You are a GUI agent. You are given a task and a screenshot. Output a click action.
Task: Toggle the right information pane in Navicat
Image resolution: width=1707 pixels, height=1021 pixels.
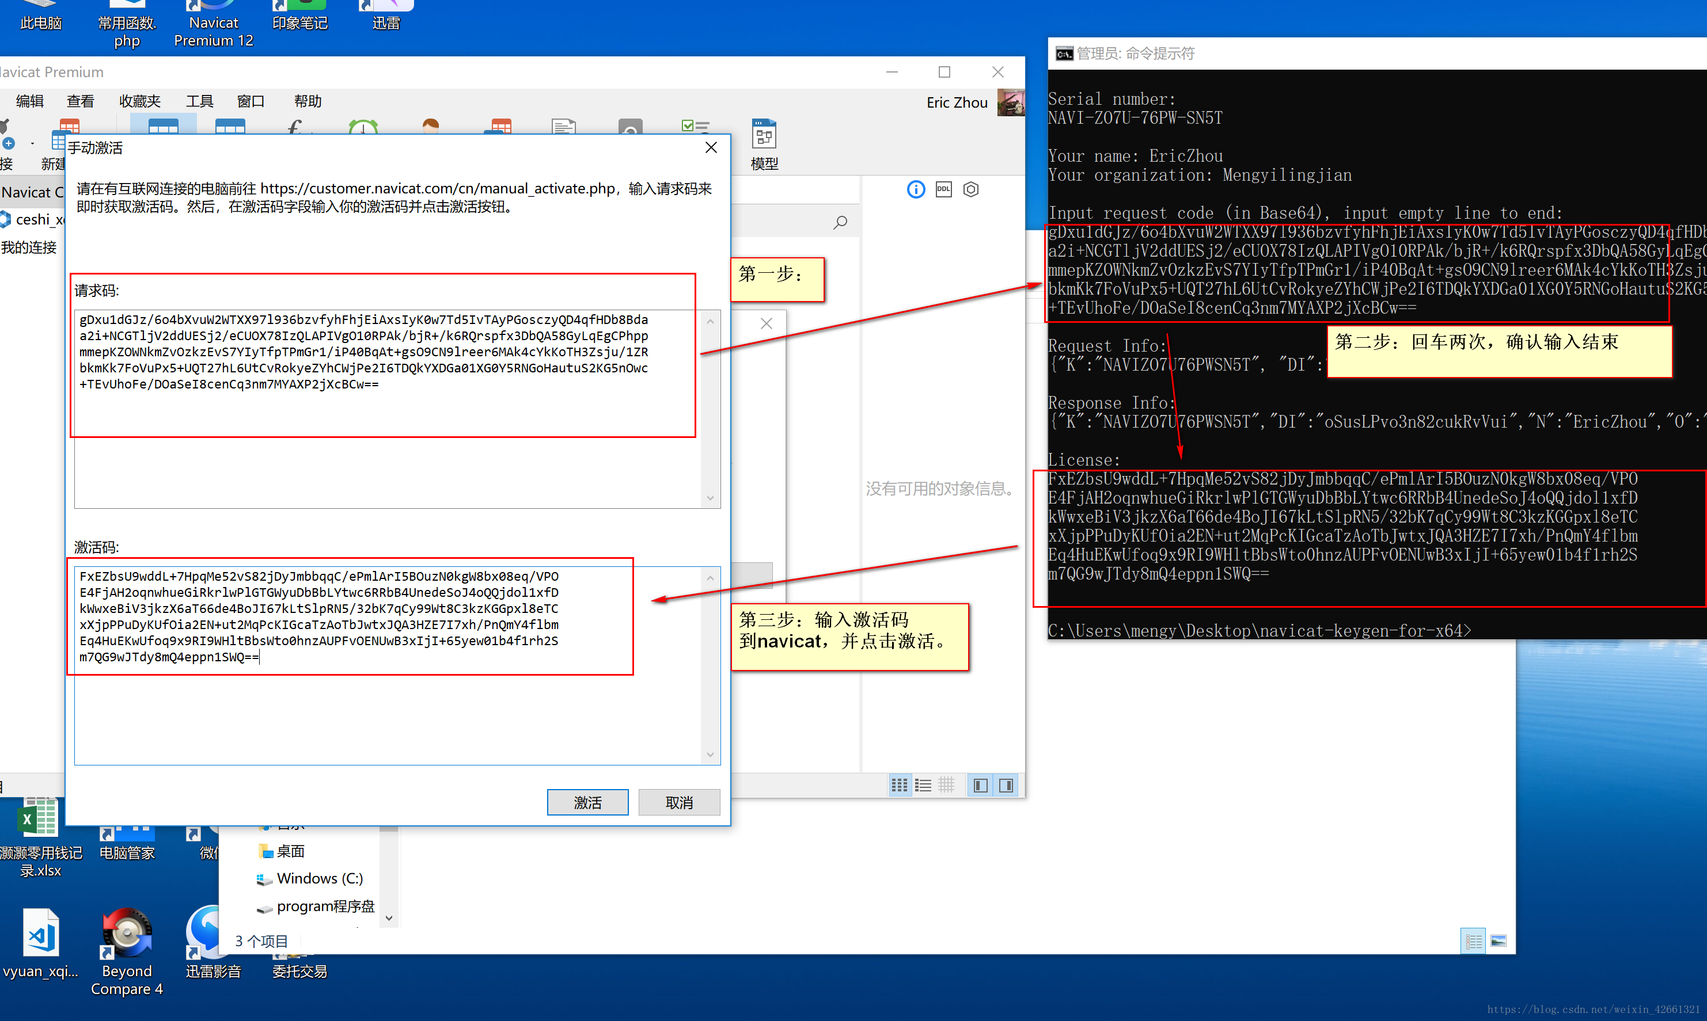1006,785
